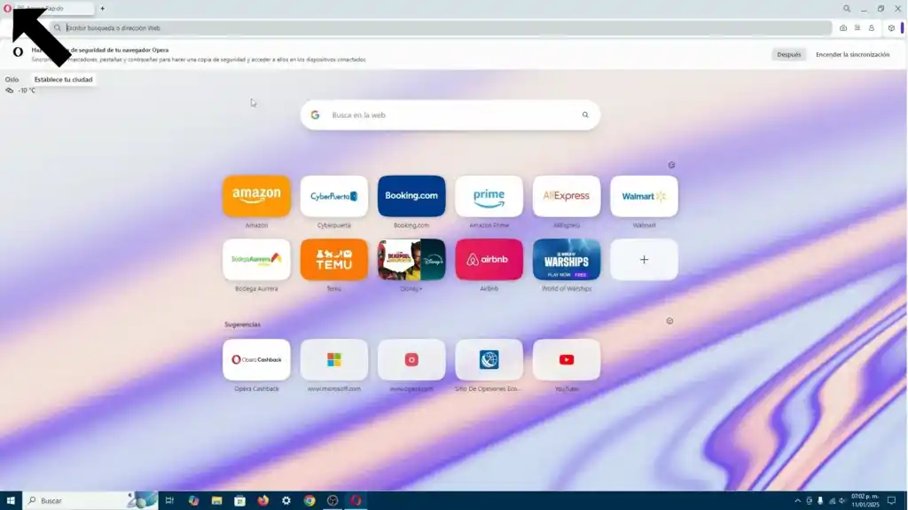Open Sitio De Opciones Eco suggestion
Image resolution: width=908 pixels, height=510 pixels.
[x=489, y=360]
